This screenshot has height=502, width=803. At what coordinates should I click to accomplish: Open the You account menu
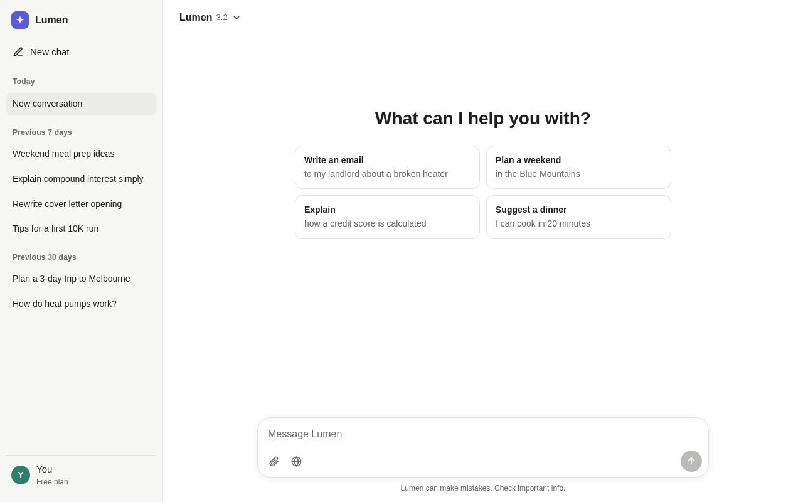tap(82, 475)
